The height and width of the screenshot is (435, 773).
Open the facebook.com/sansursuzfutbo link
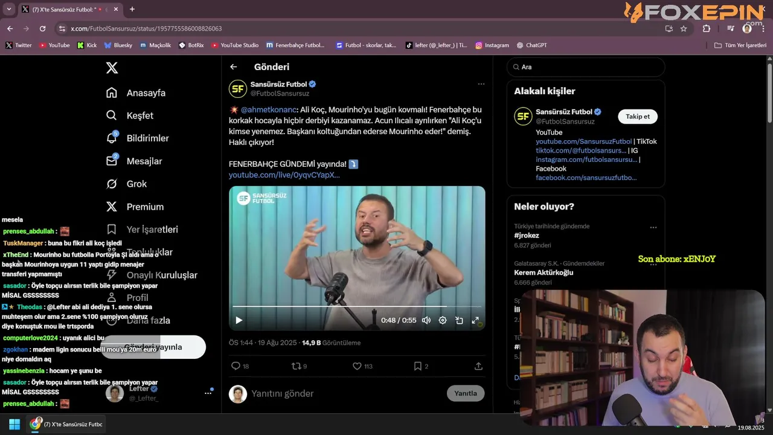(586, 178)
